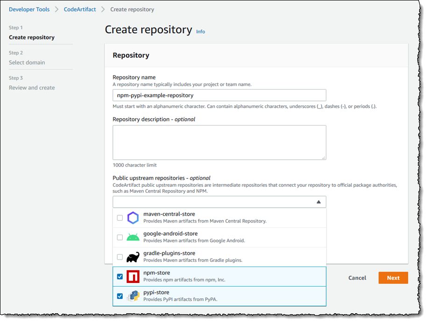This screenshot has width=428, height=324.
Task: Click the red npm-store logo icon
Action: (133, 276)
